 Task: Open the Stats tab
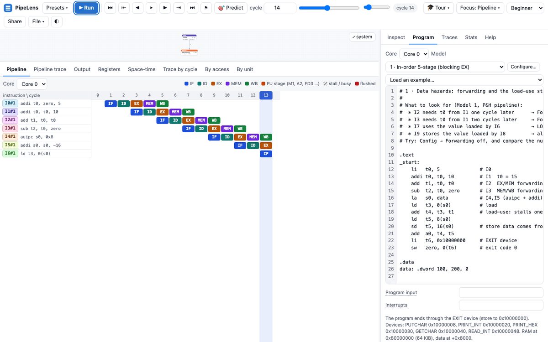[471, 37]
